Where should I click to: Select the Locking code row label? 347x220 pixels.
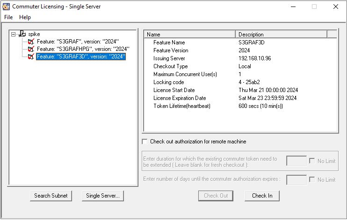(x=169, y=82)
